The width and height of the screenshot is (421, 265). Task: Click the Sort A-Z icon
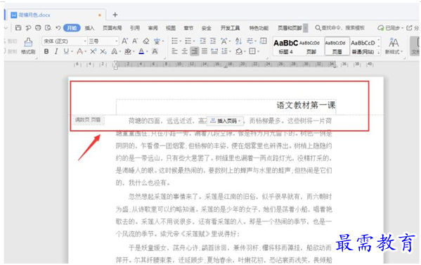(x=238, y=41)
